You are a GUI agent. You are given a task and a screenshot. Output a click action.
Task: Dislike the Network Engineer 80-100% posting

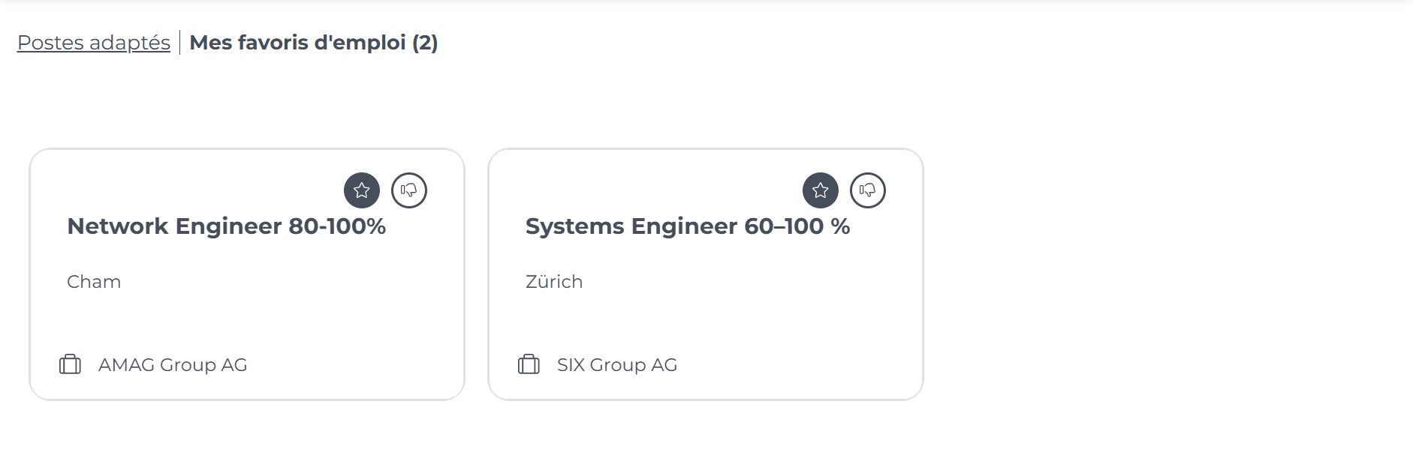(409, 190)
